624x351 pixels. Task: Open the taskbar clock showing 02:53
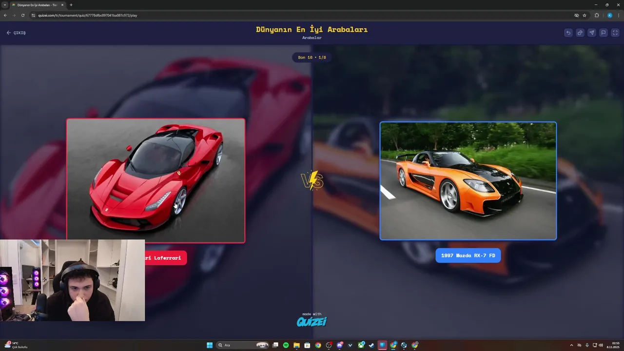tap(612, 345)
